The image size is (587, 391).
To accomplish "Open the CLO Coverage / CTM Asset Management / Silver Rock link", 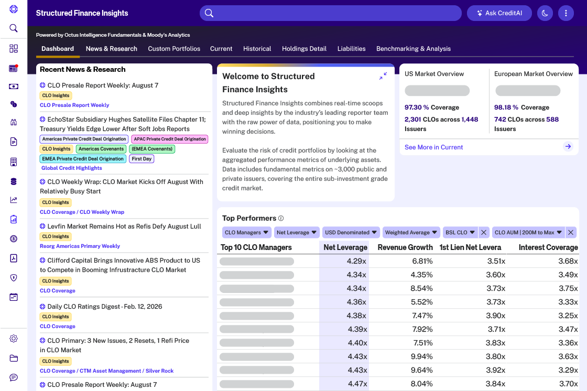I will pyautogui.click(x=107, y=371).
